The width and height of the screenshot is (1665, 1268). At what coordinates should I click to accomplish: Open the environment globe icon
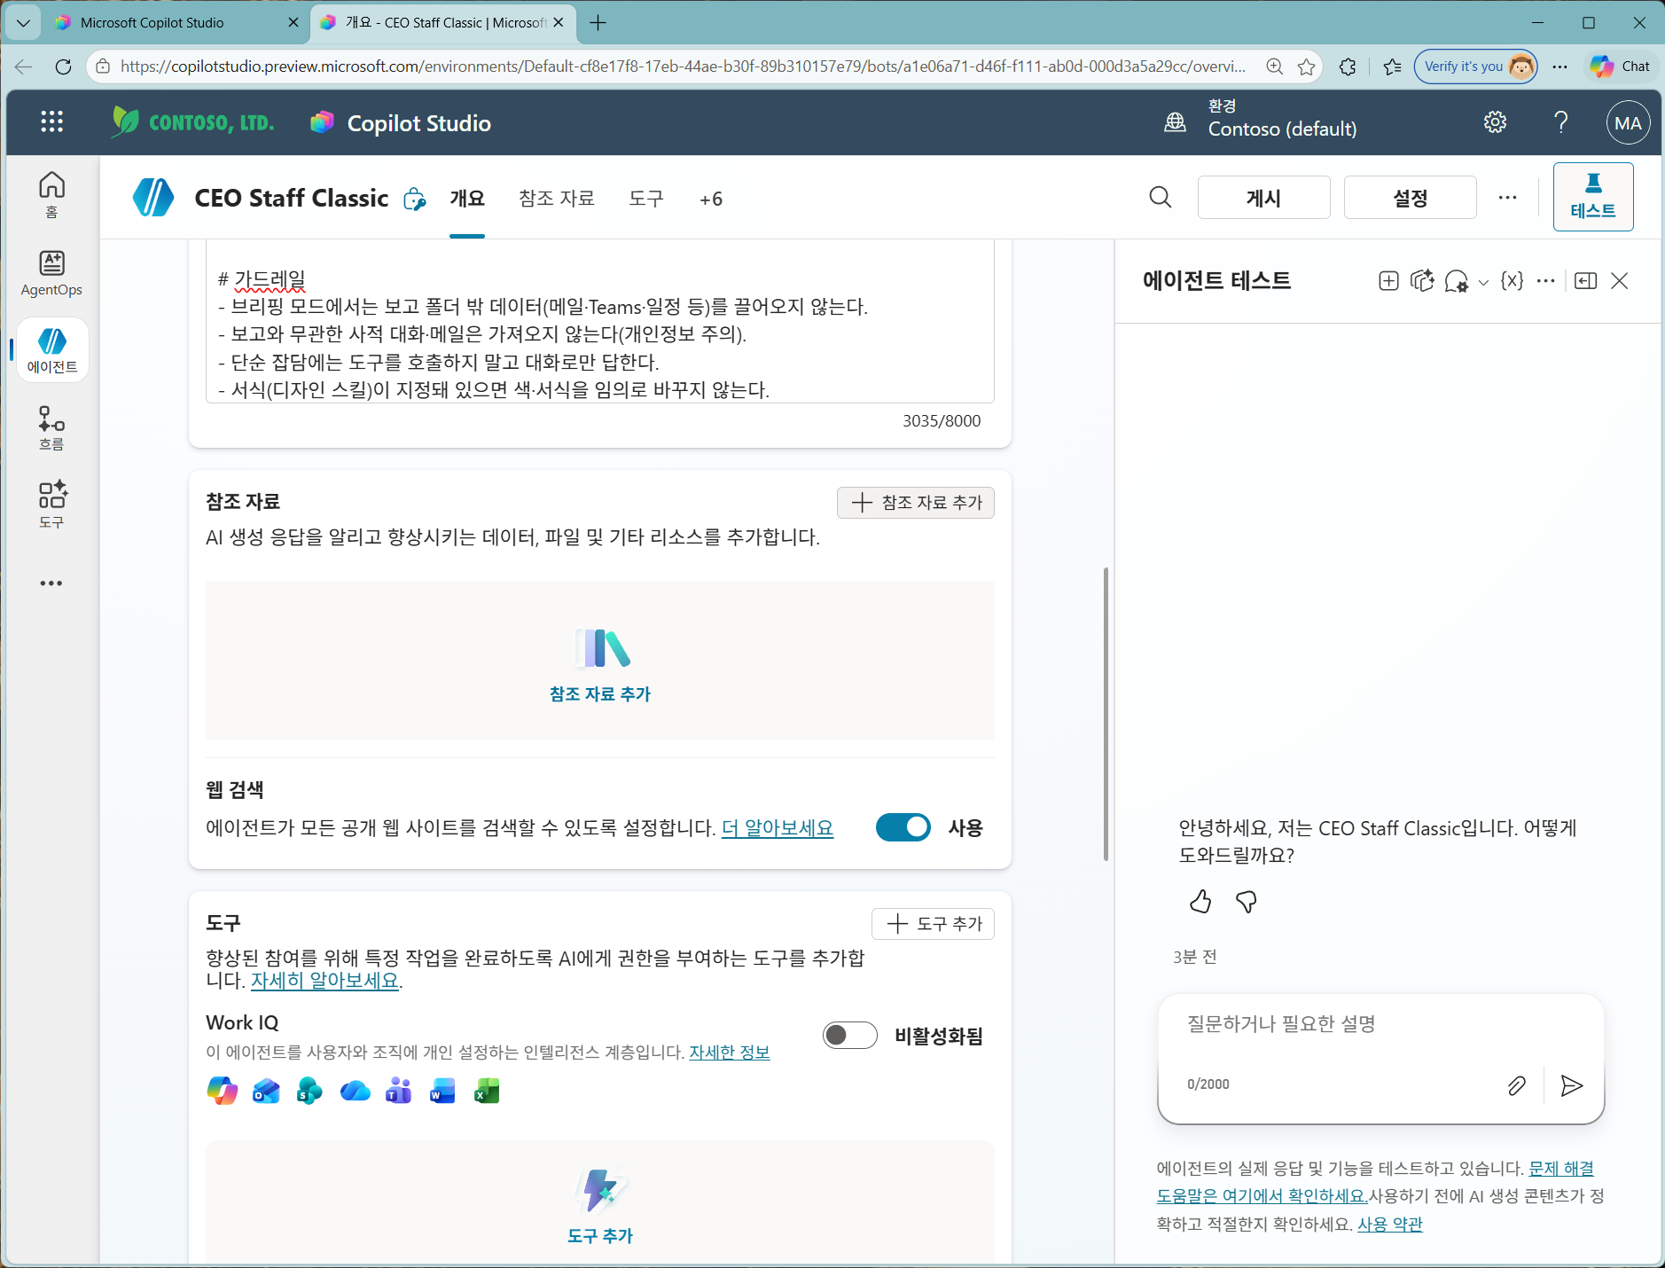point(1175,122)
